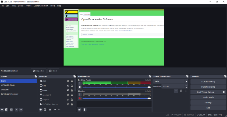Open the Help menu
The image size is (227, 117).
coord(59,6)
